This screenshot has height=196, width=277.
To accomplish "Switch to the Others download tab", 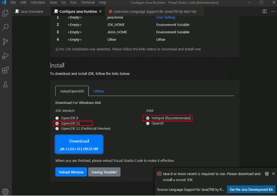I will [x=99, y=91].
